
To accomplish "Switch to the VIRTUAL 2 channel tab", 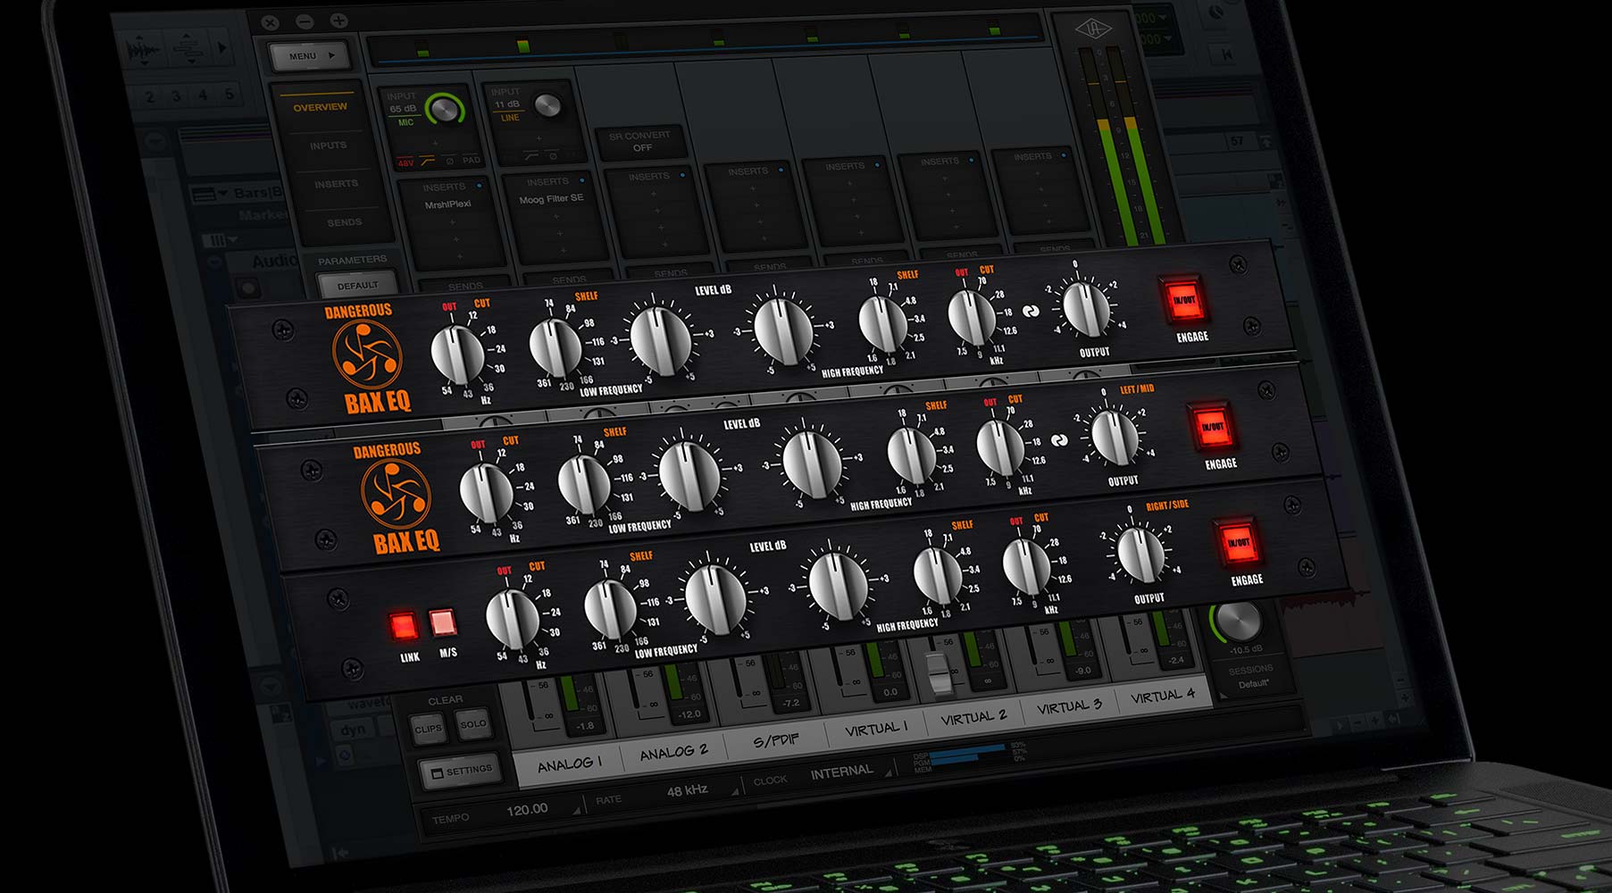I will pyautogui.click(x=973, y=717).
